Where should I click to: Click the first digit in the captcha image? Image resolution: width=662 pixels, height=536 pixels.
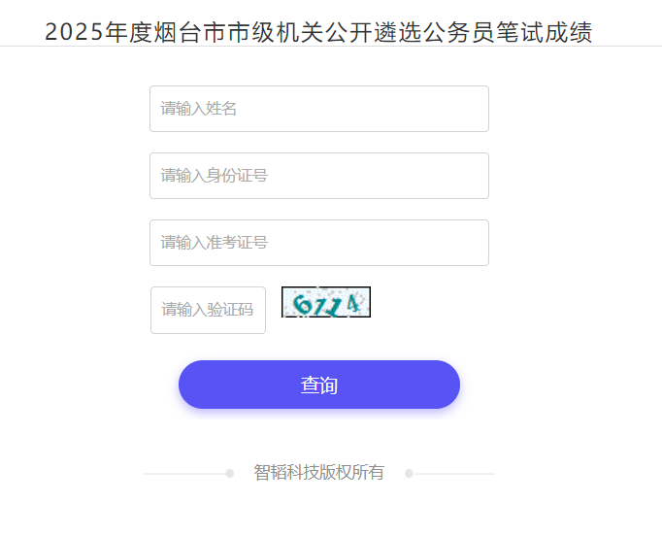[302, 305]
